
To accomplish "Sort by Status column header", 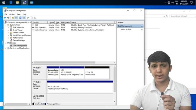I will point(92,22).
